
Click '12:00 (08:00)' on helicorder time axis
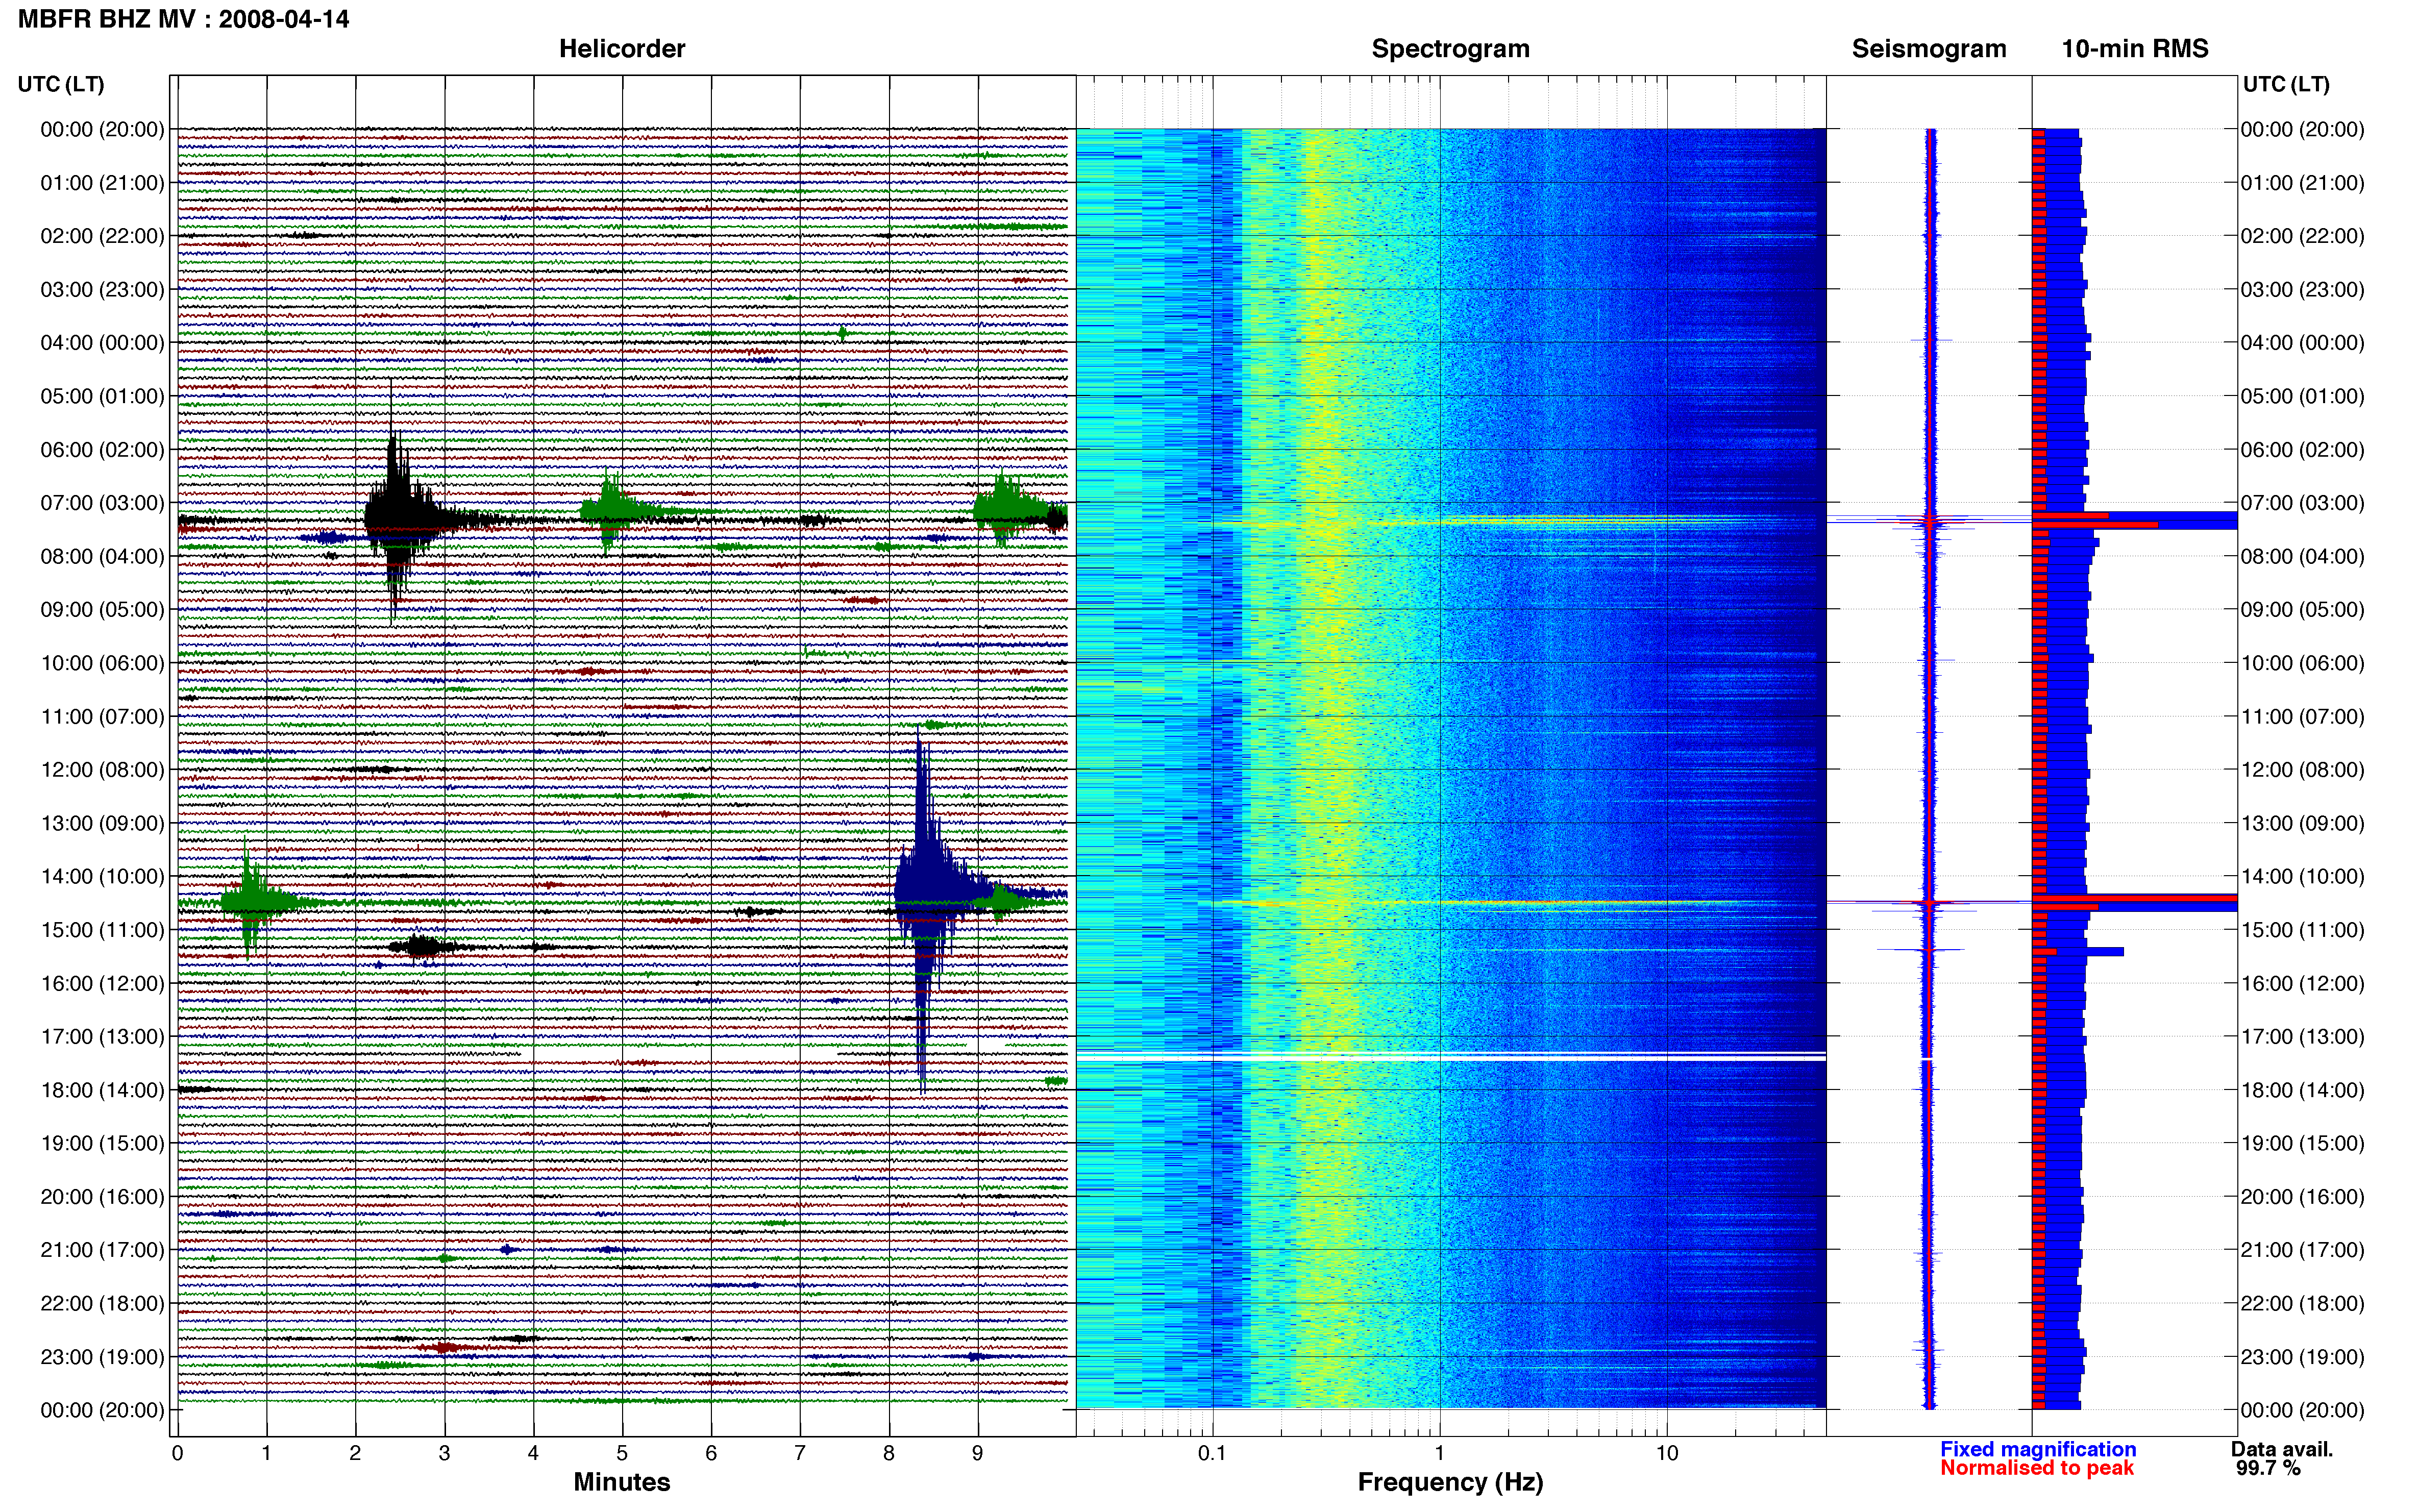click(x=102, y=770)
